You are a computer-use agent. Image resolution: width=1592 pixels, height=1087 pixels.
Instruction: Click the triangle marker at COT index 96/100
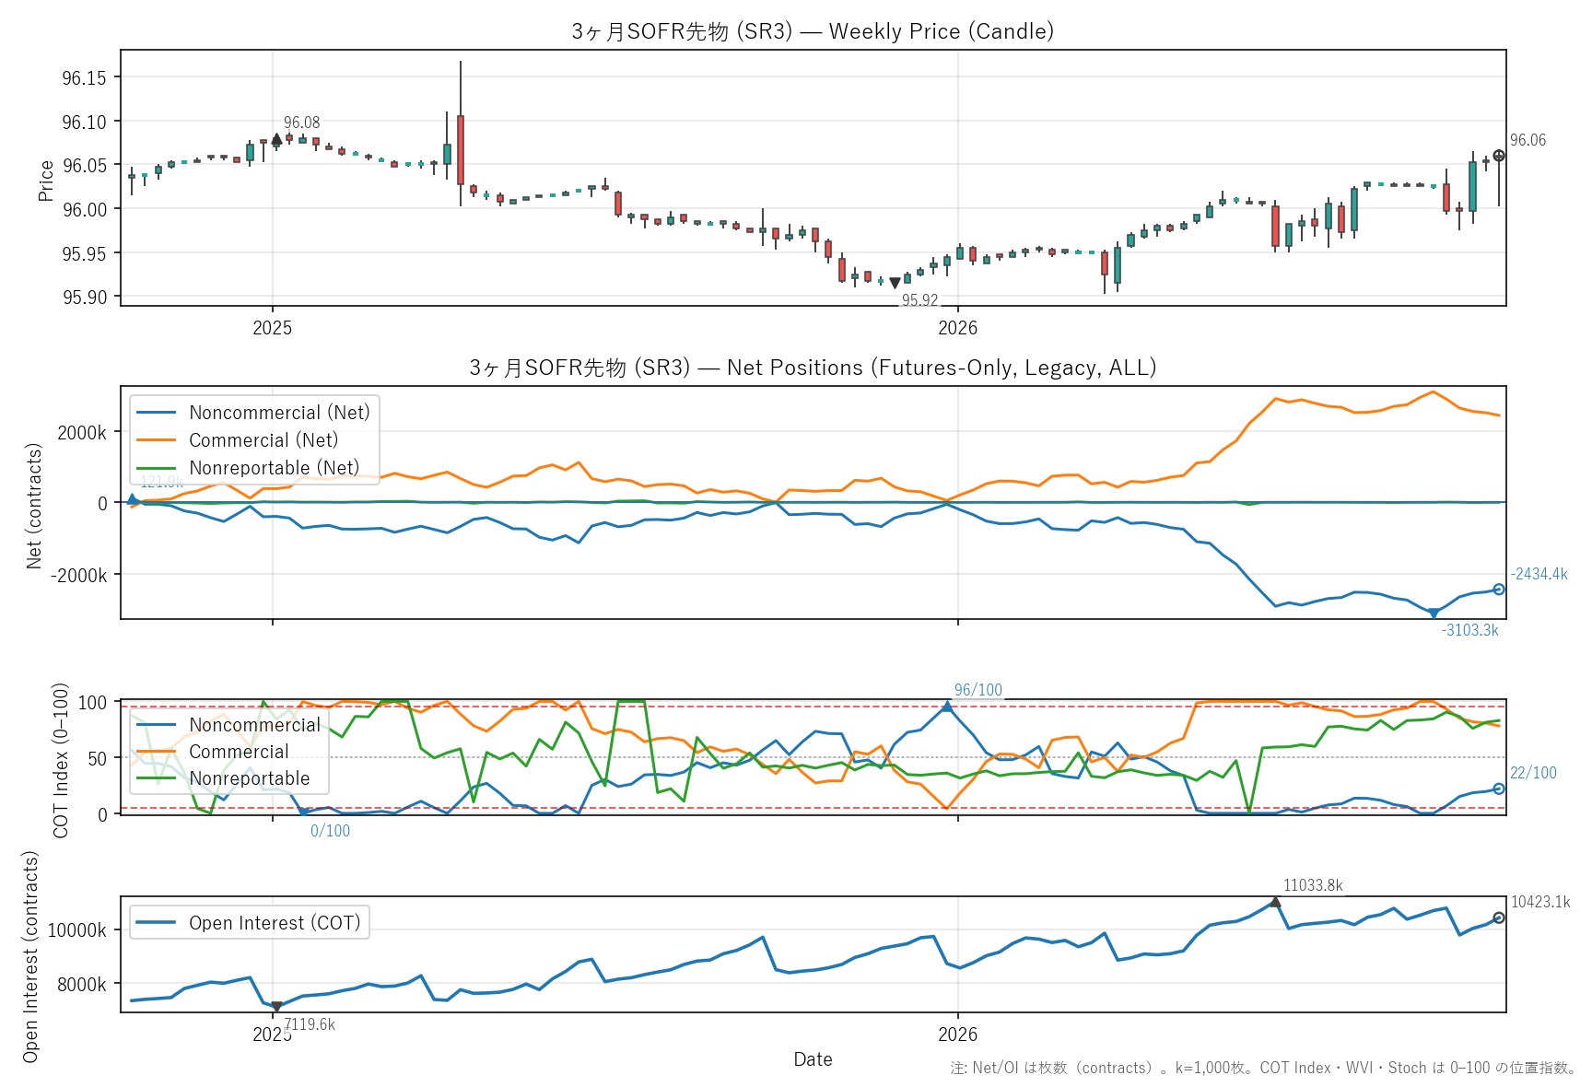point(947,706)
